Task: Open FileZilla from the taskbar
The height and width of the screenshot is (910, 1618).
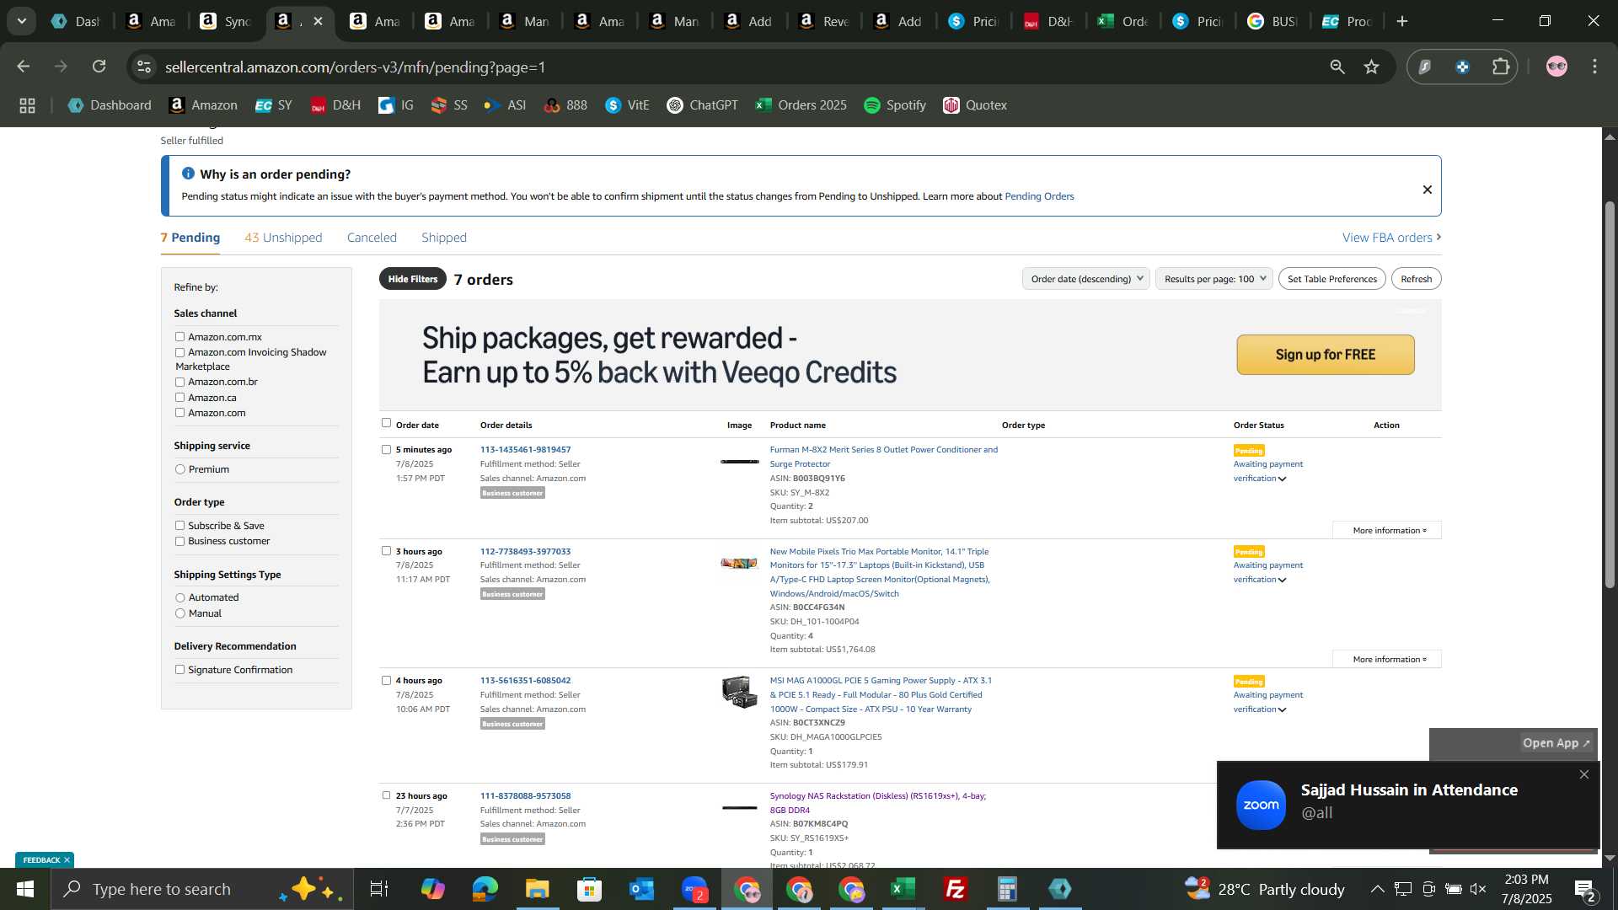Action: [956, 889]
